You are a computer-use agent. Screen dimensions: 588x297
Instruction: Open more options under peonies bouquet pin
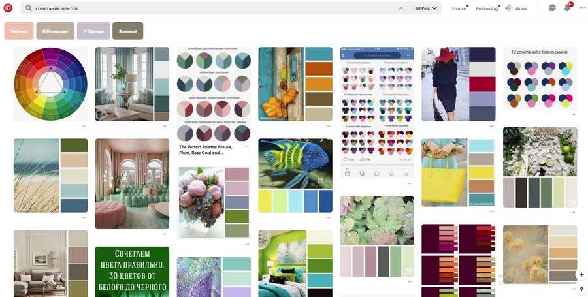247,245
